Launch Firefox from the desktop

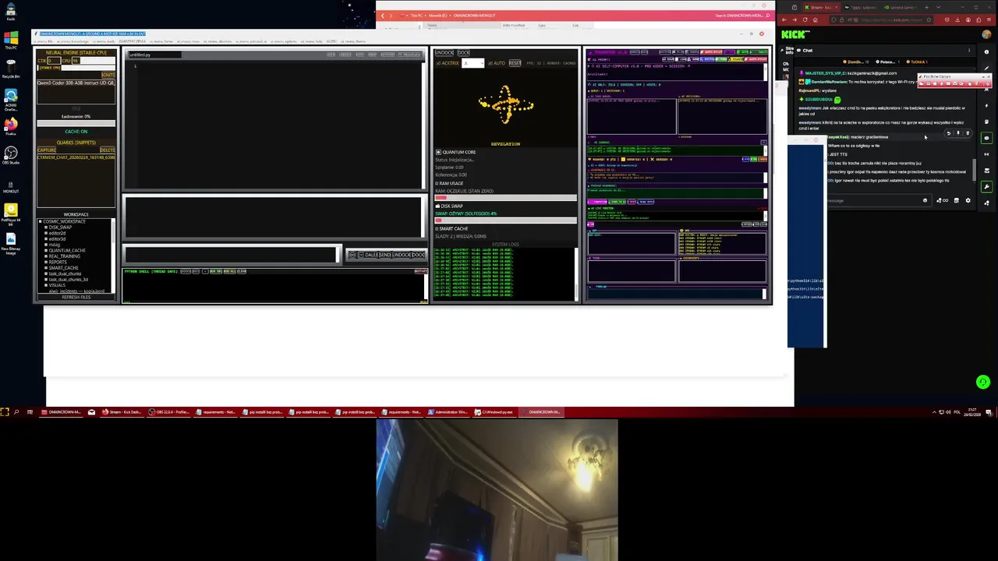point(11,126)
